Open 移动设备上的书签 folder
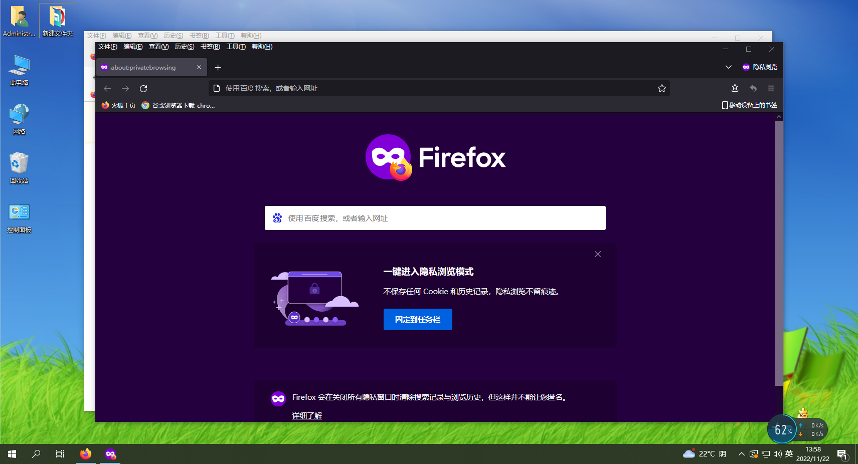 pyautogui.click(x=749, y=105)
